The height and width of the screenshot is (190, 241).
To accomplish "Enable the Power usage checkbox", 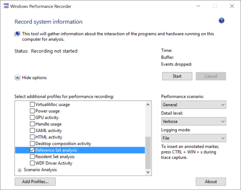I will [x=32, y=111].
